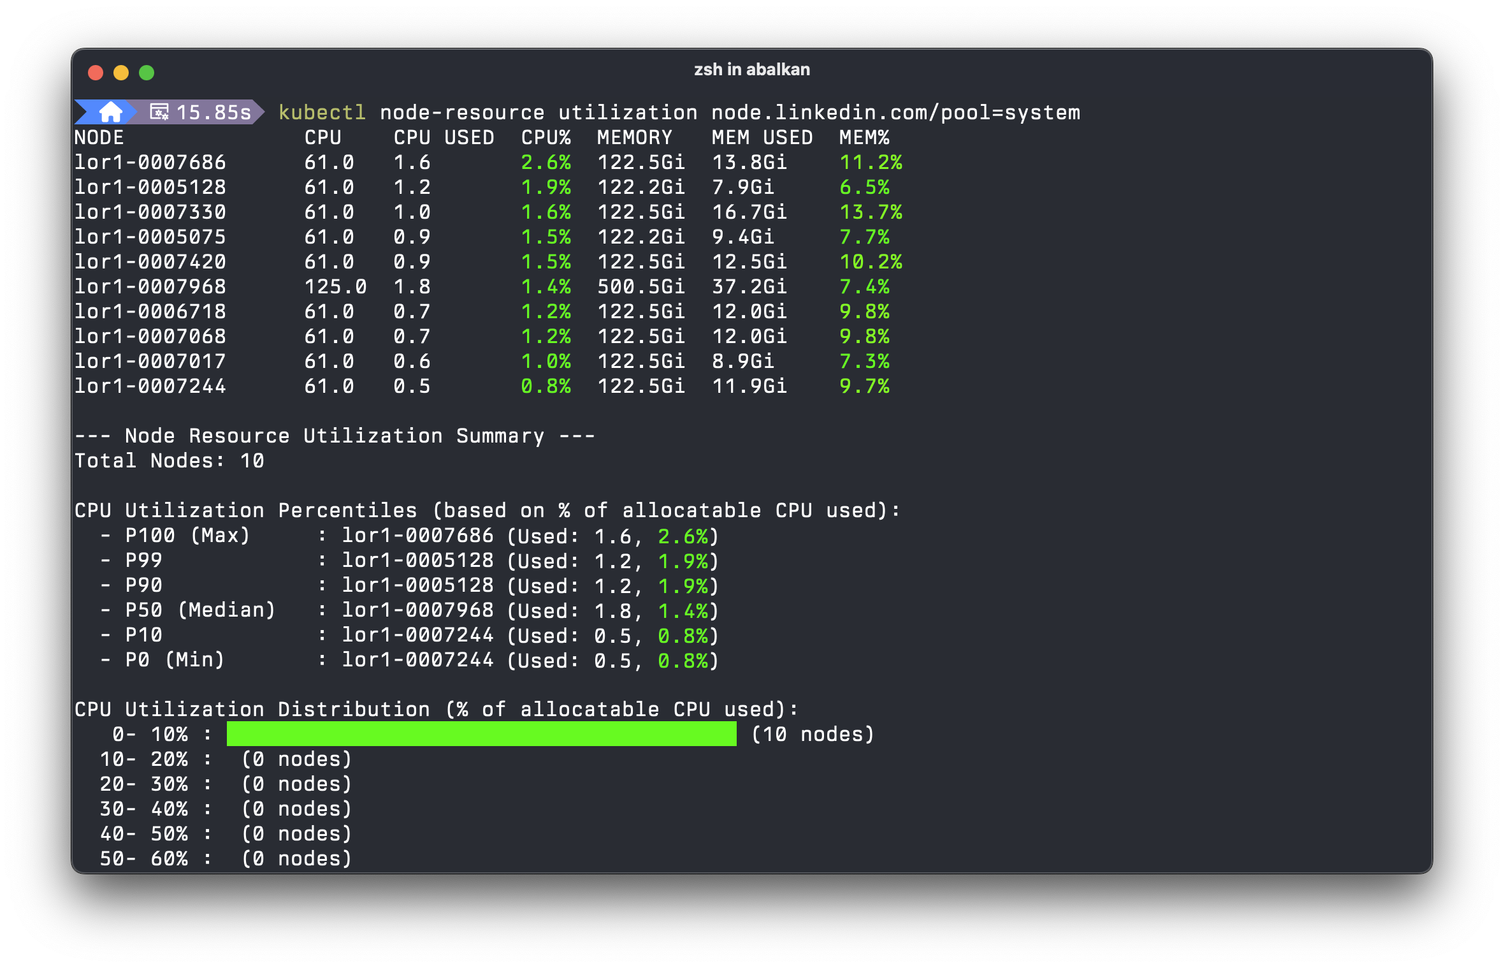This screenshot has height=968, width=1504.
Task: Click the P50 (Median) percentile line
Action: click(408, 610)
